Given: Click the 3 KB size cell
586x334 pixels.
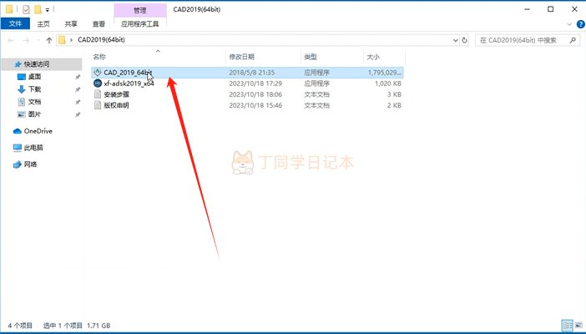Looking at the screenshot, I should [x=394, y=94].
